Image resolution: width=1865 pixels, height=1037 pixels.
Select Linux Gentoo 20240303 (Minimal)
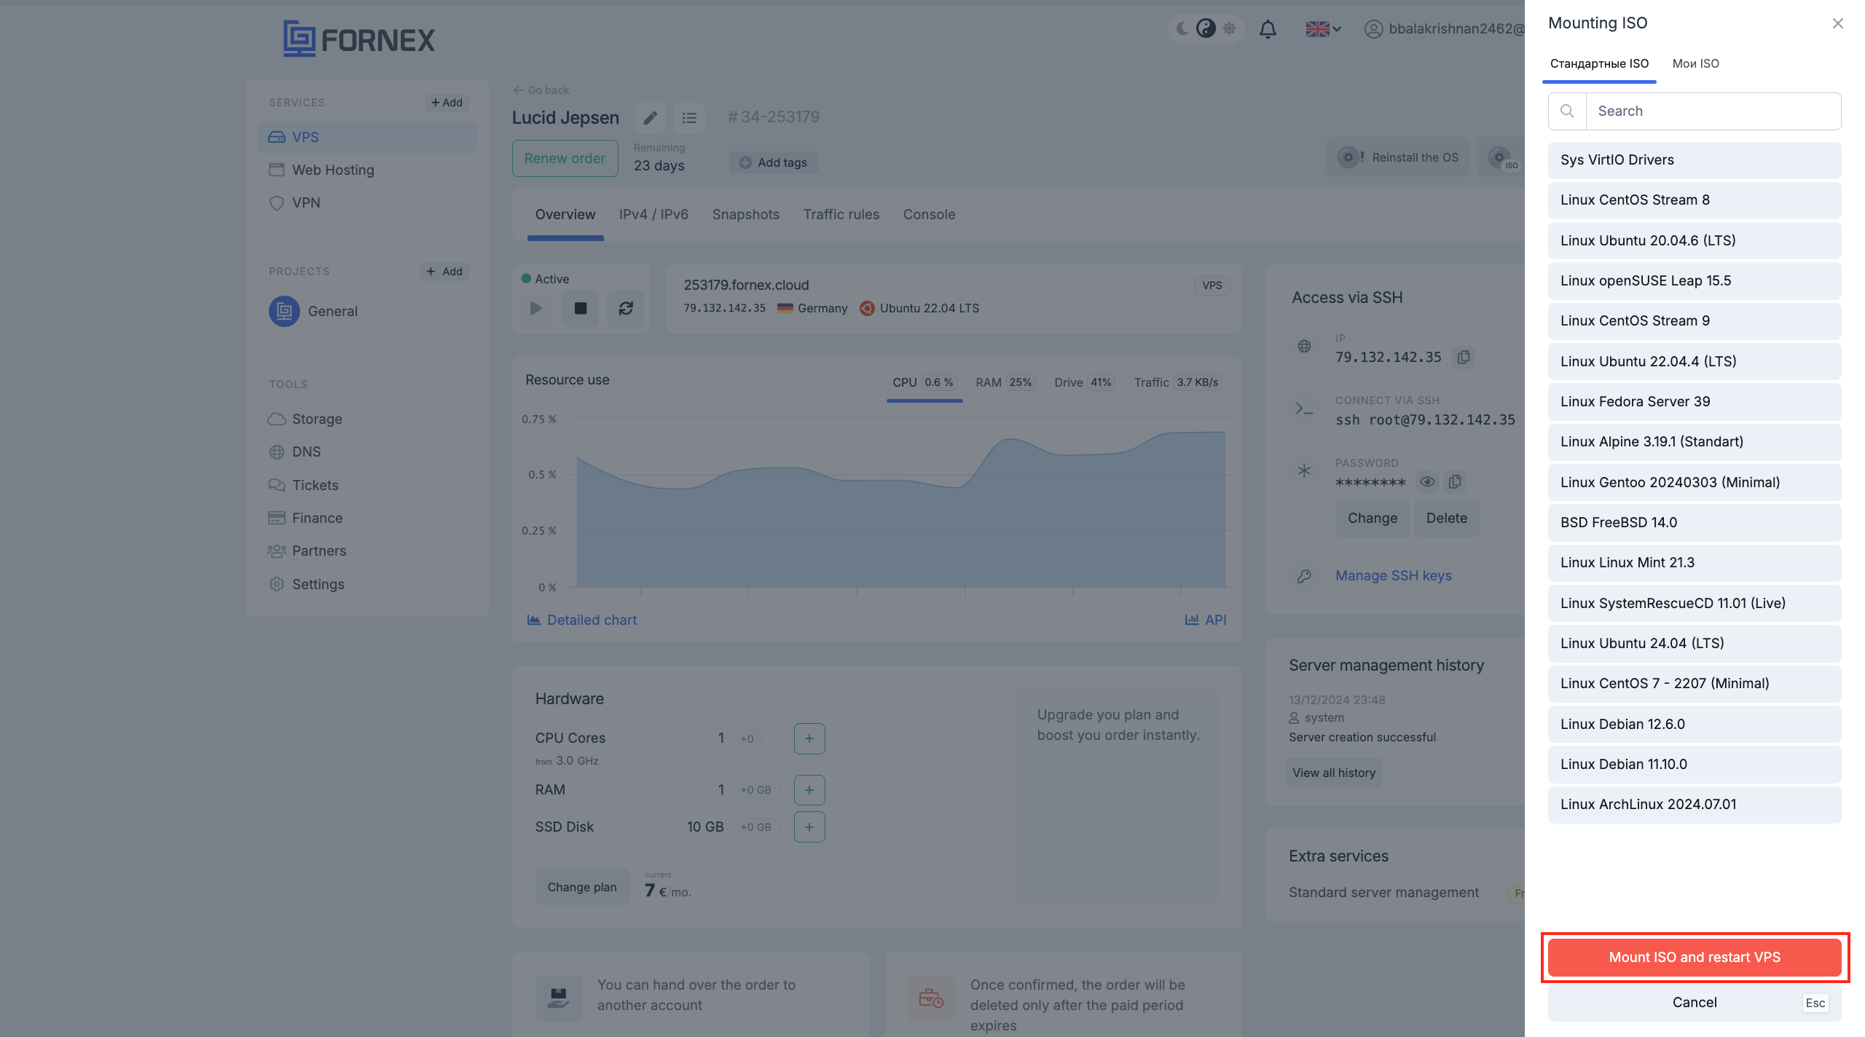coord(1695,482)
